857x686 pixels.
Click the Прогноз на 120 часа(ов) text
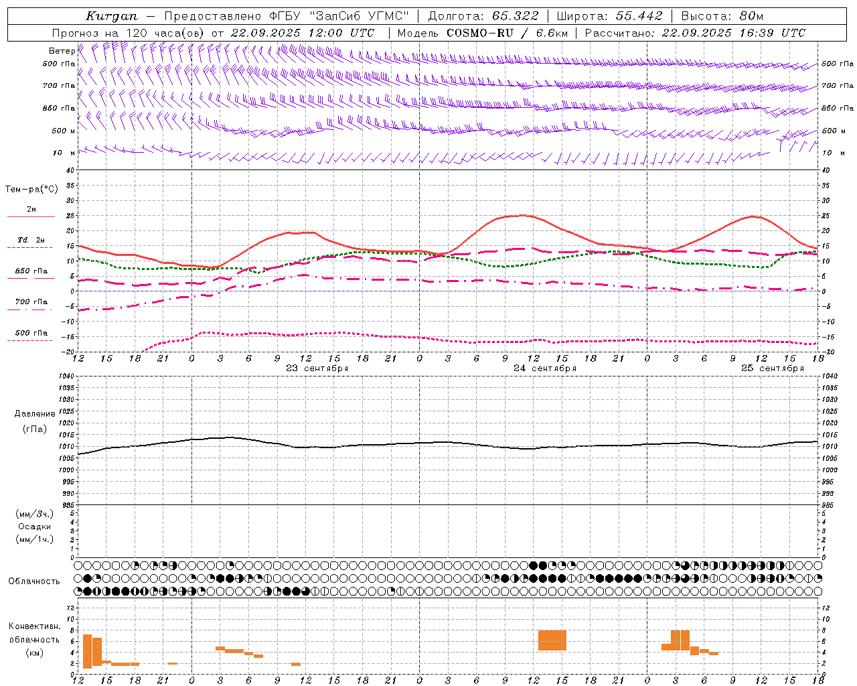tap(129, 33)
